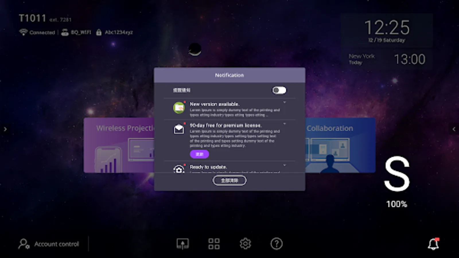Click the envelope icon for premium license

coord(179,129)
